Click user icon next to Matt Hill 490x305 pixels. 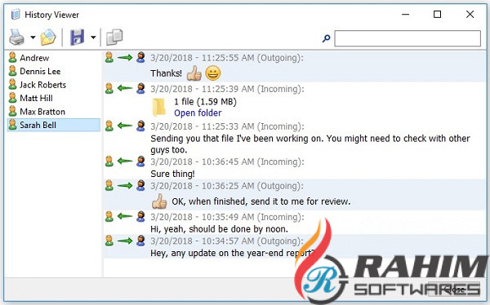(x=12, y=98)
